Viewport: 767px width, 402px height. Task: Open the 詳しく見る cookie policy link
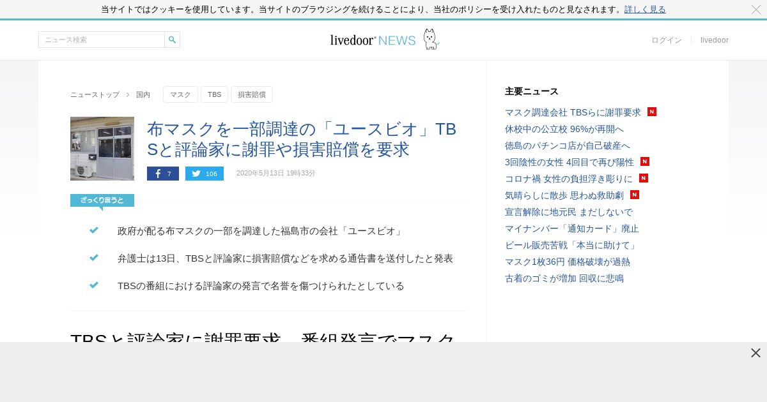pos(645,9)
